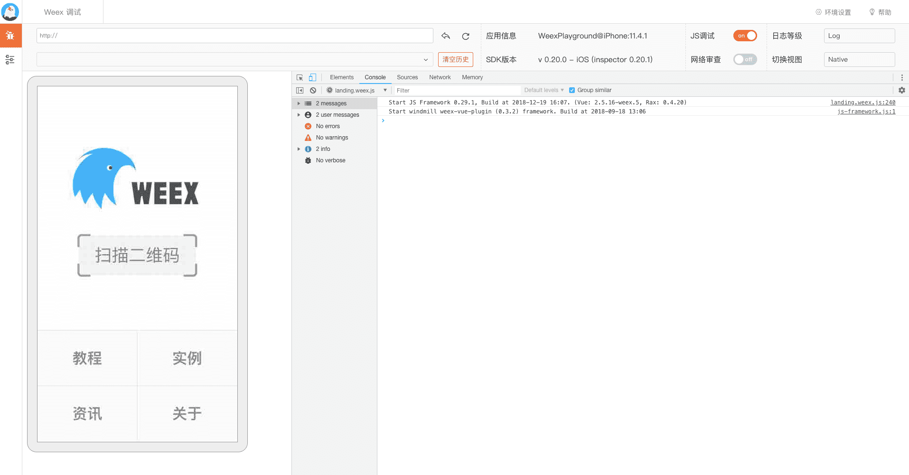This screenshot has width=909, height=475.
Task: Tap 扫描二维码 button in preview
Action: [137, 255]
